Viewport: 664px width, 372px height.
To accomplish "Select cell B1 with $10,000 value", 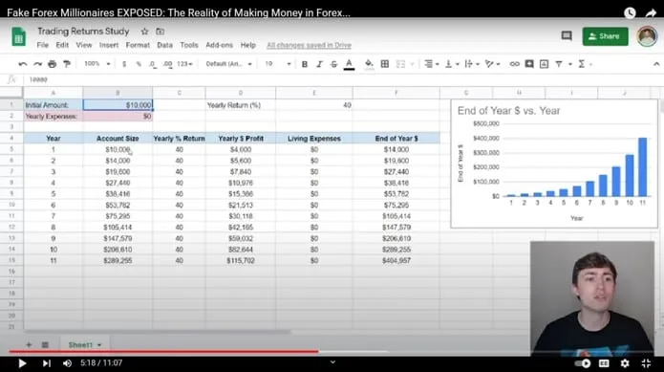I will tap(118, 105).
